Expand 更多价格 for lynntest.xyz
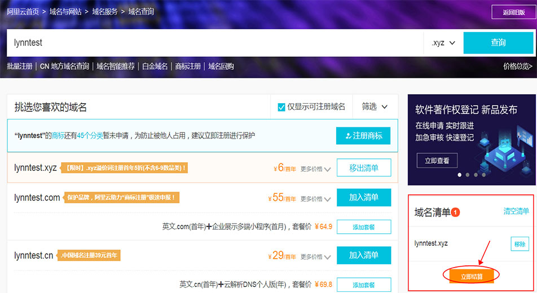 pos(315,169)
